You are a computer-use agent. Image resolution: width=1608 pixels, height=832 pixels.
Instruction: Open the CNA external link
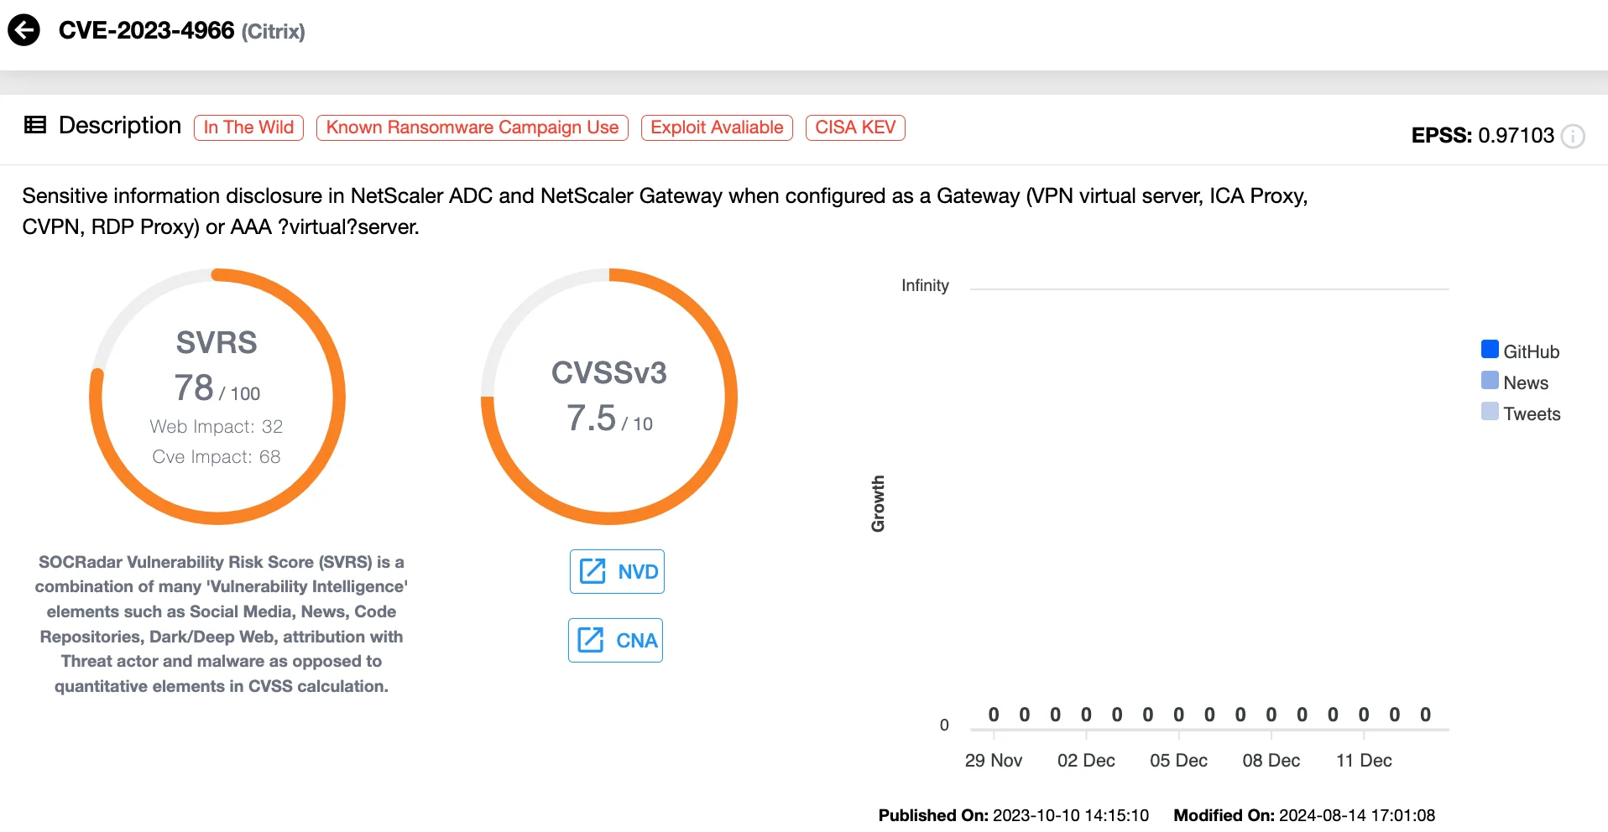point(615,640)
